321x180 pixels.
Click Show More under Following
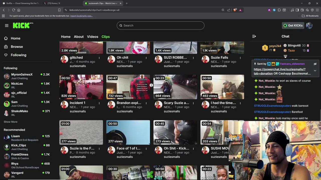pos(11,122)
